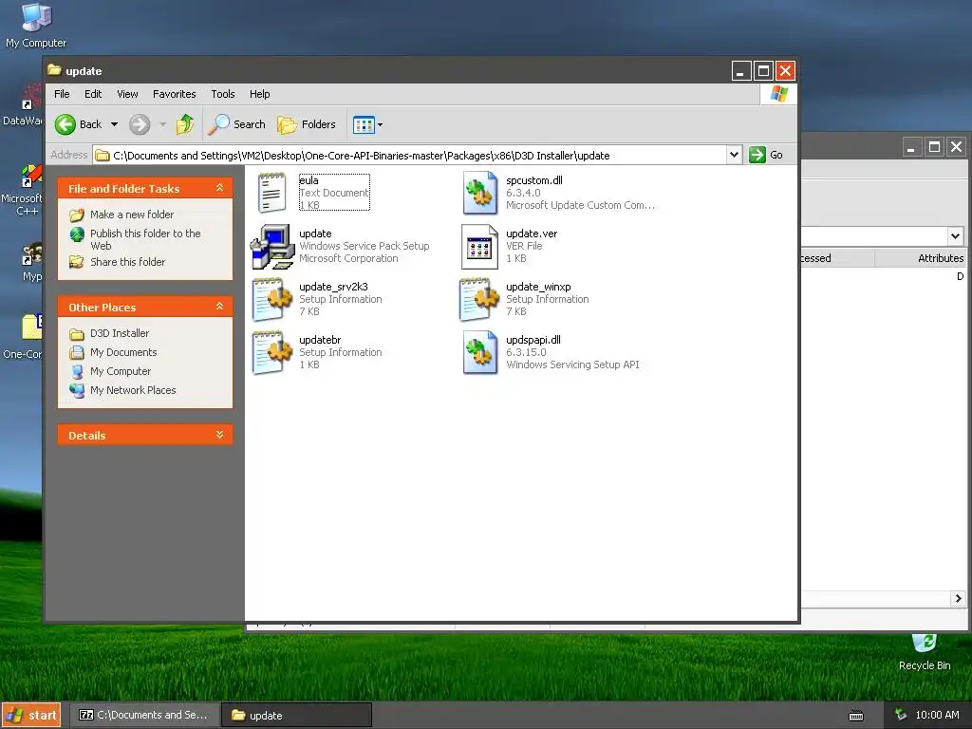Switch to the C:\Documents and Se... taskbar window

click(x=143, y=716)
